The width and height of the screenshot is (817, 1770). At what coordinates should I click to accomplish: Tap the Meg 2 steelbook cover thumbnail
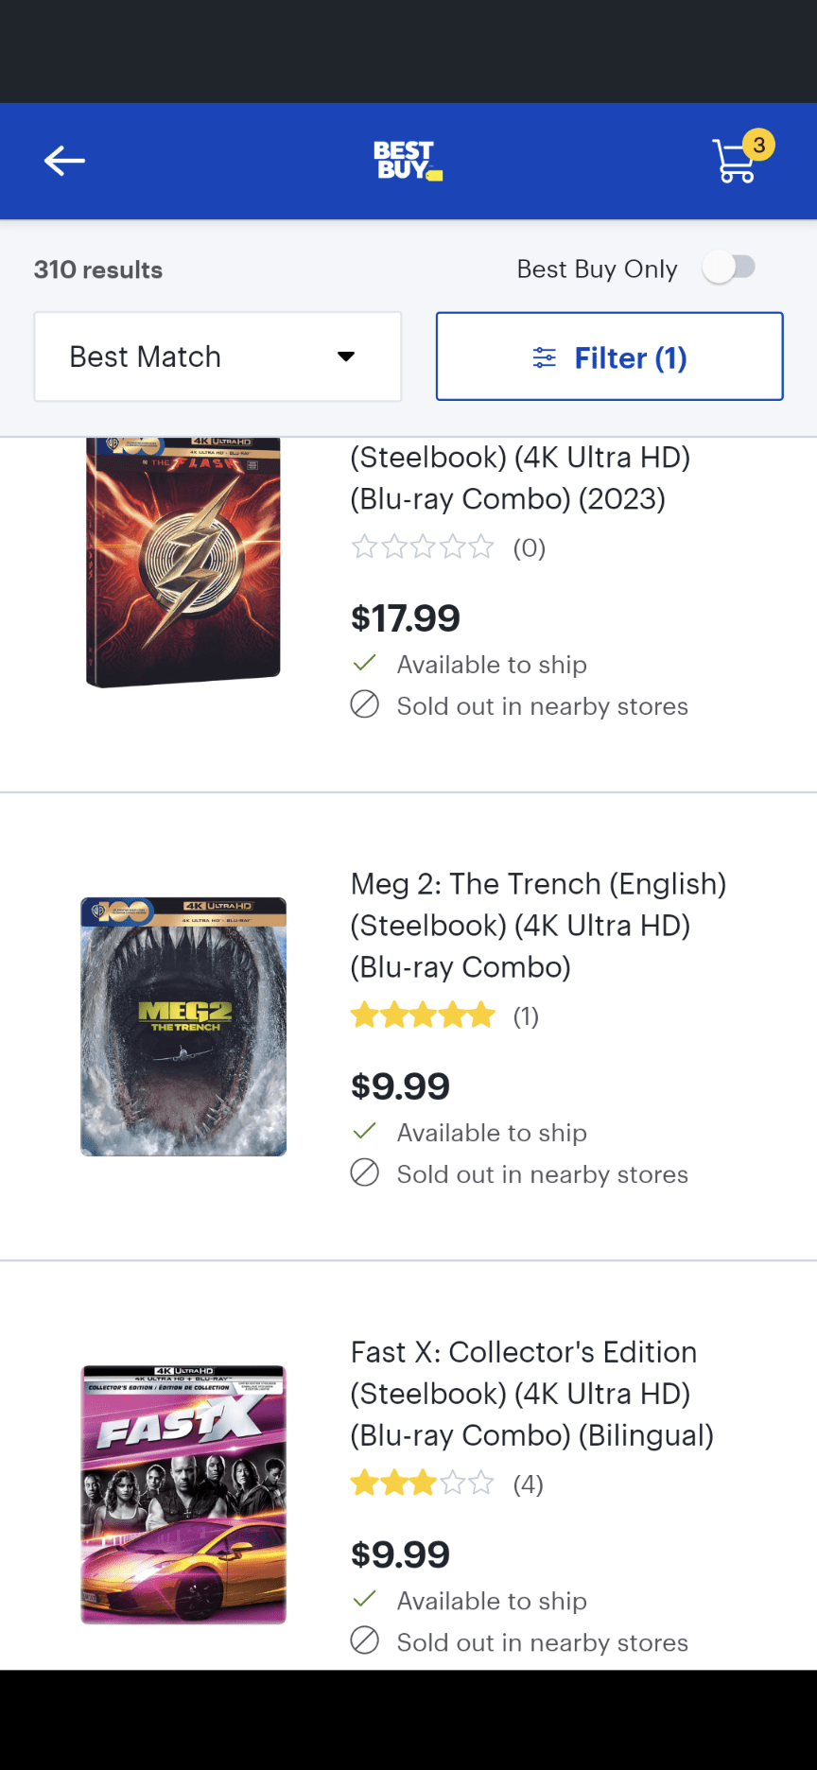click(183, 1027)
